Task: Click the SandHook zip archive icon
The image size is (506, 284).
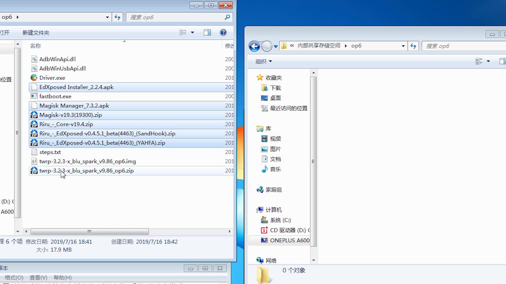Action: click(x=34, y=134)
